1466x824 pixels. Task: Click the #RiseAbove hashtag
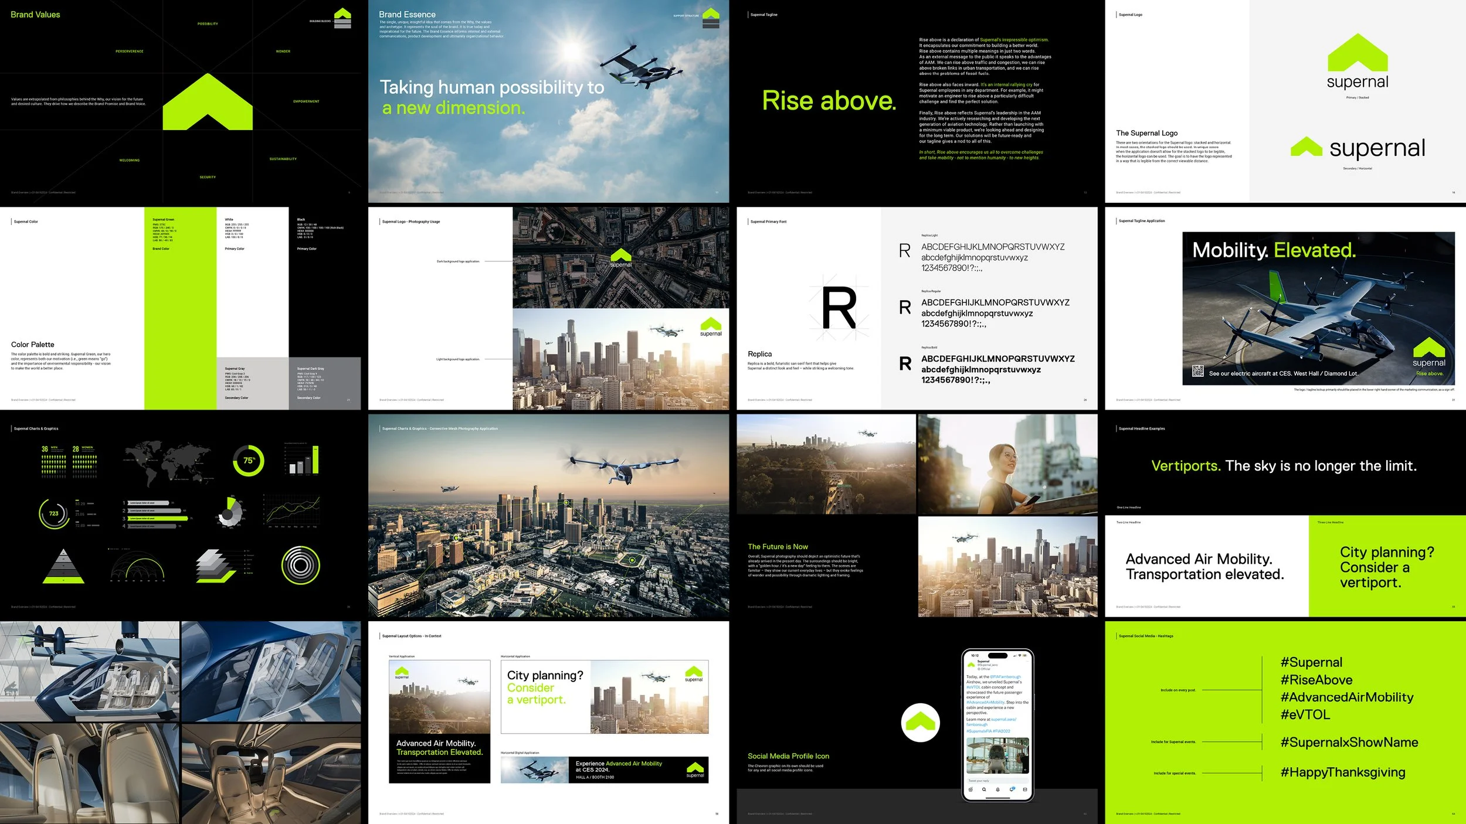[x=1316, y=680]
